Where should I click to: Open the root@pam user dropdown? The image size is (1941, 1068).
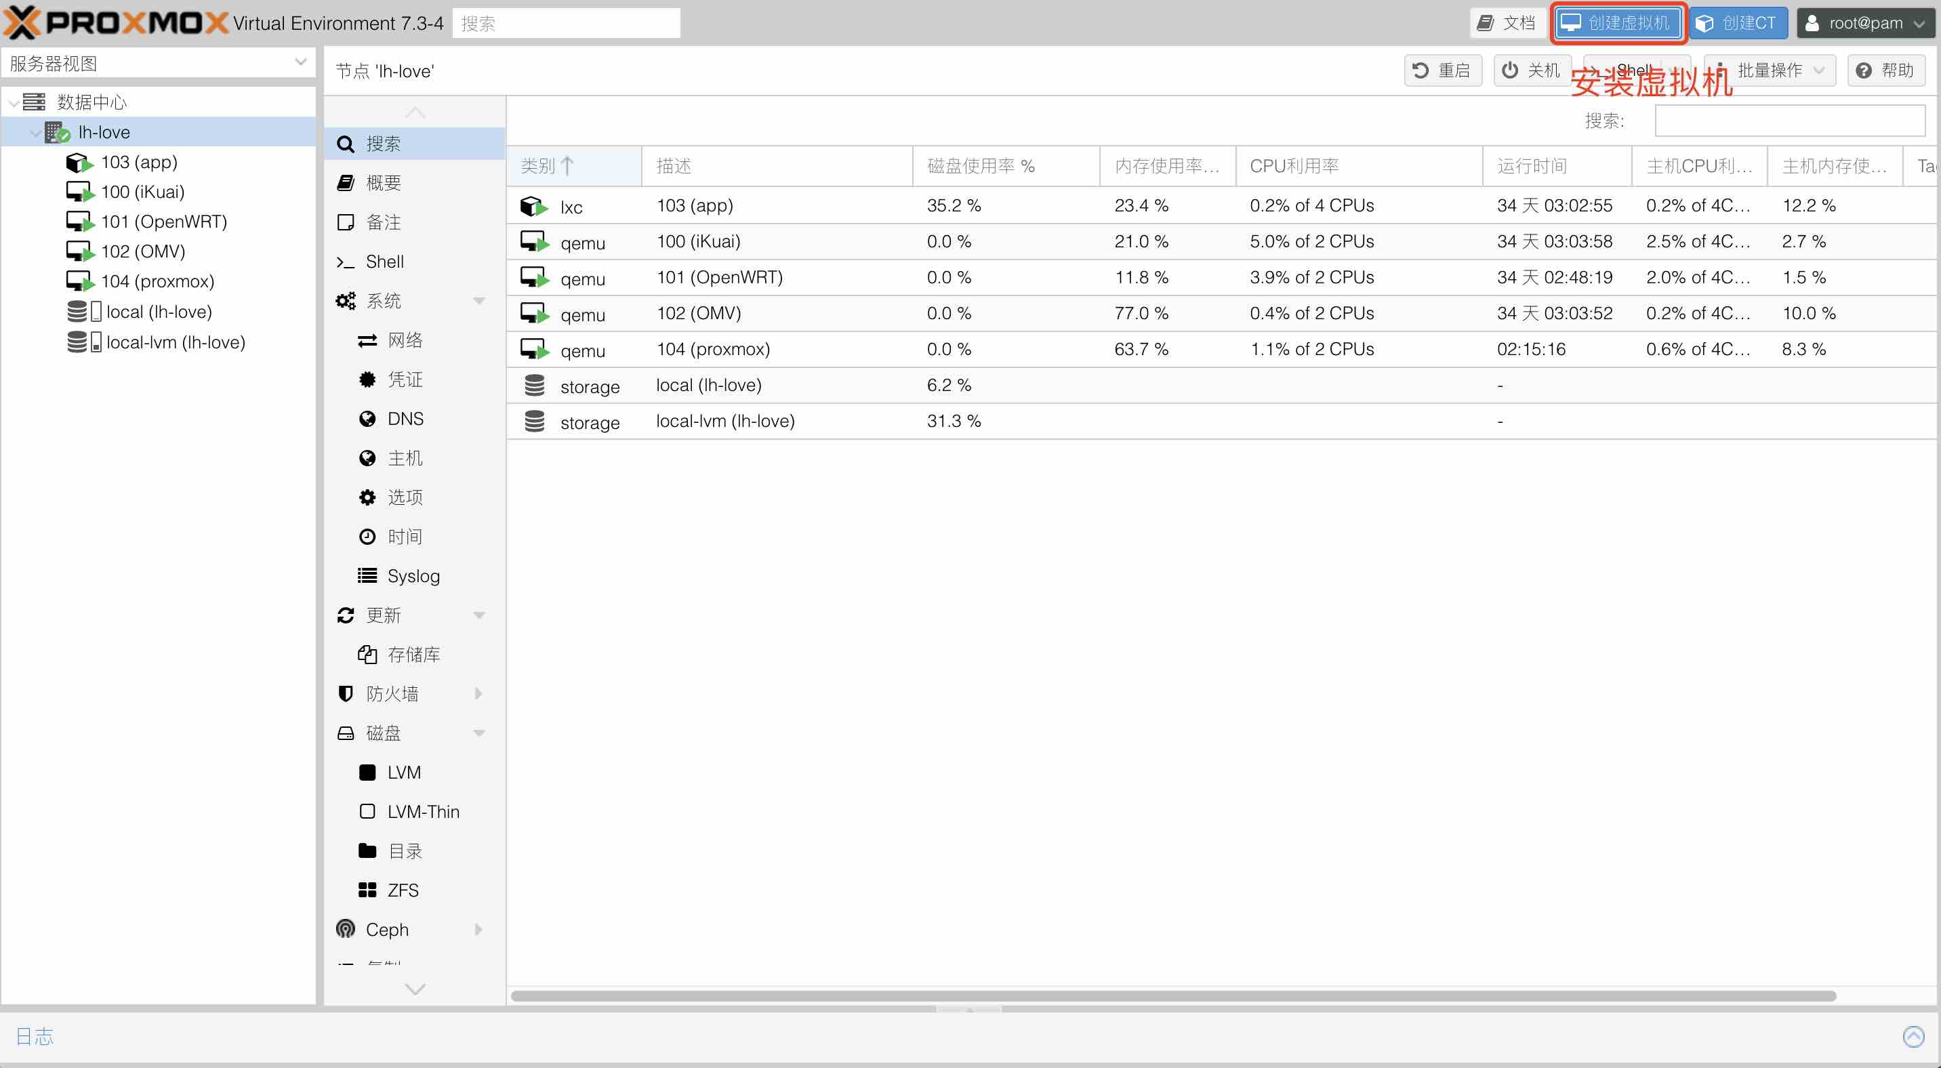[x=1866, y=23]
